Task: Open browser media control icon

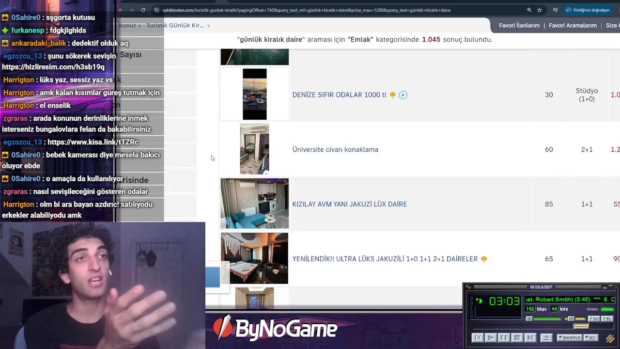Action: tap(556, 10)
